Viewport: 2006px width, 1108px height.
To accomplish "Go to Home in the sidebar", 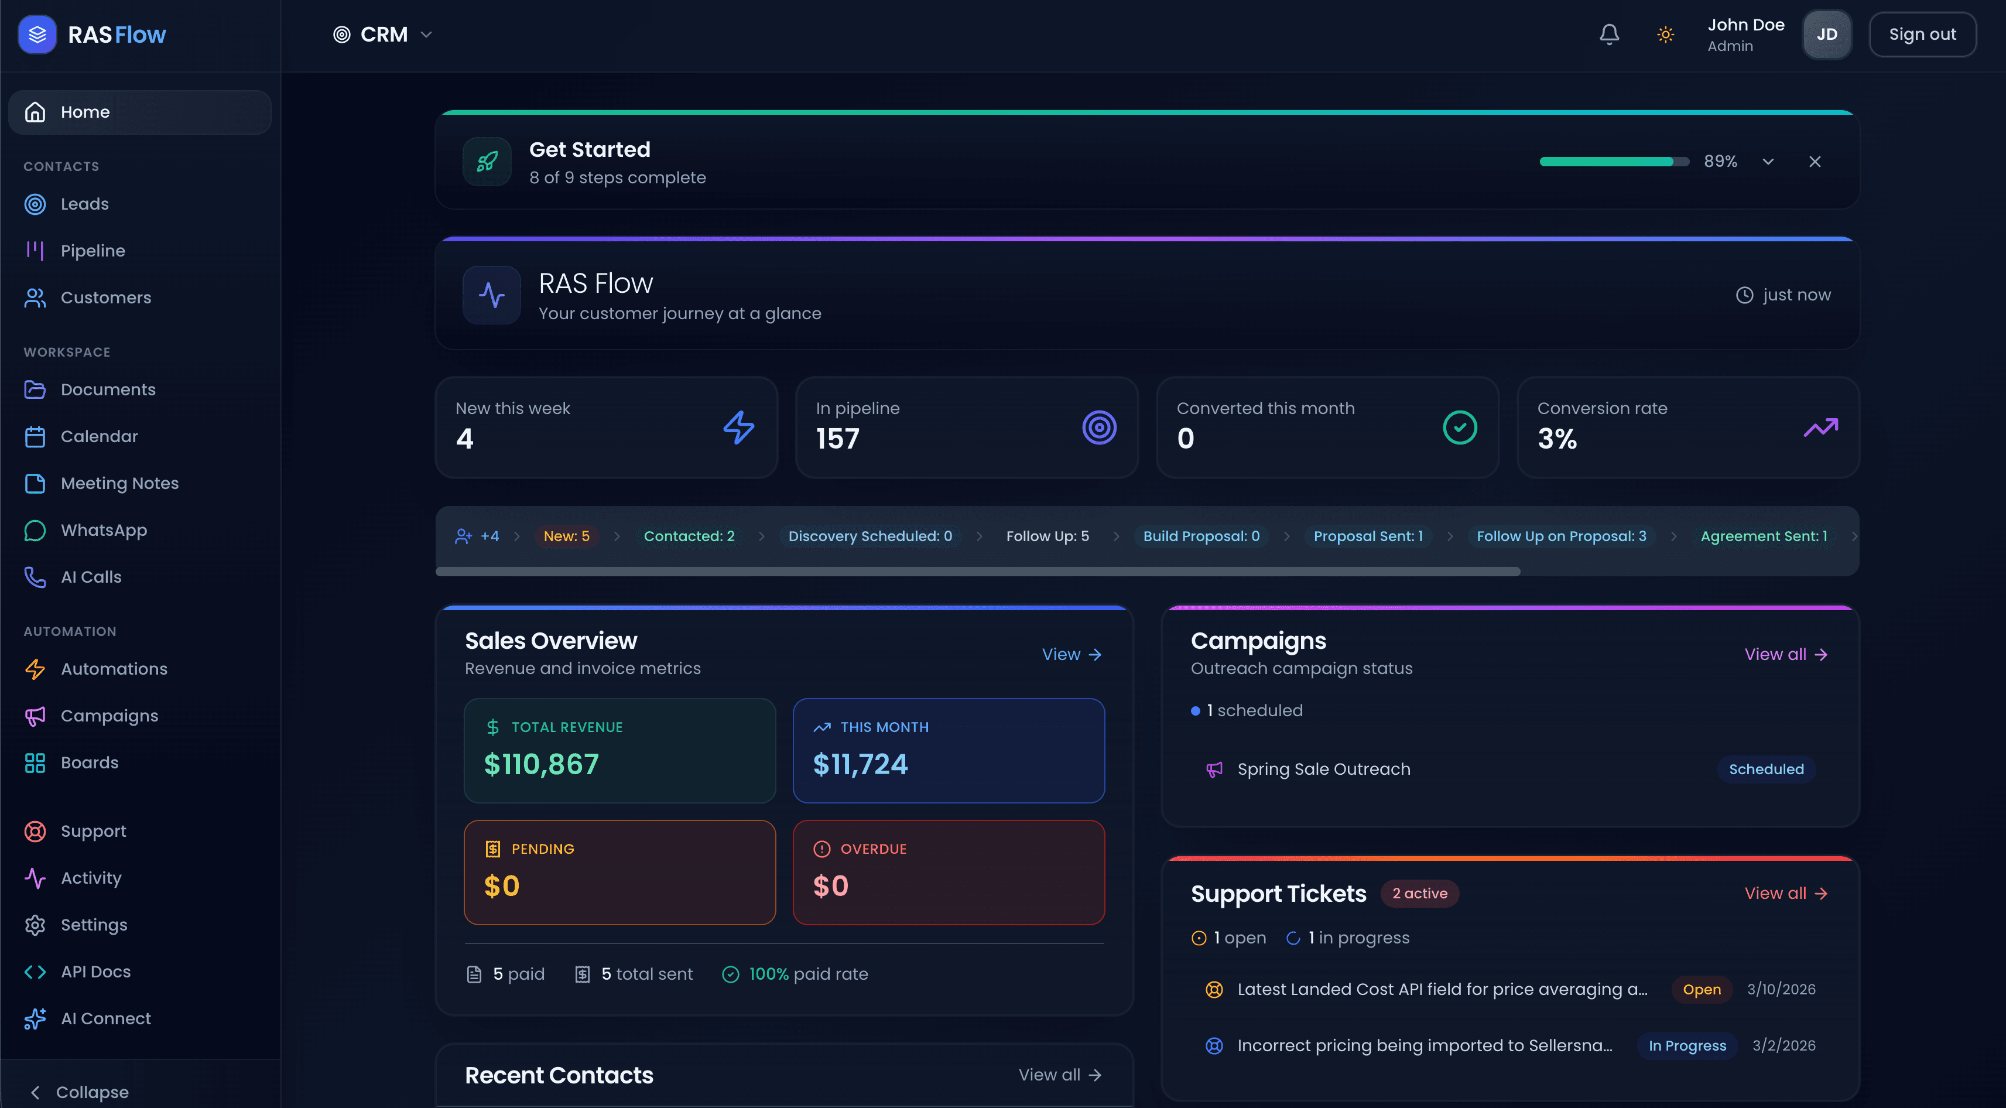I will (x=85, y=111).
